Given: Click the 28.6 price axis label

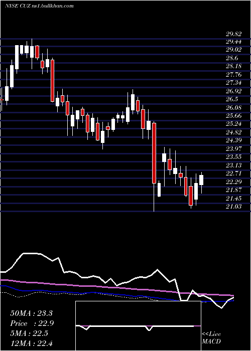Looking at the screenshot, I should coord(232,58).
